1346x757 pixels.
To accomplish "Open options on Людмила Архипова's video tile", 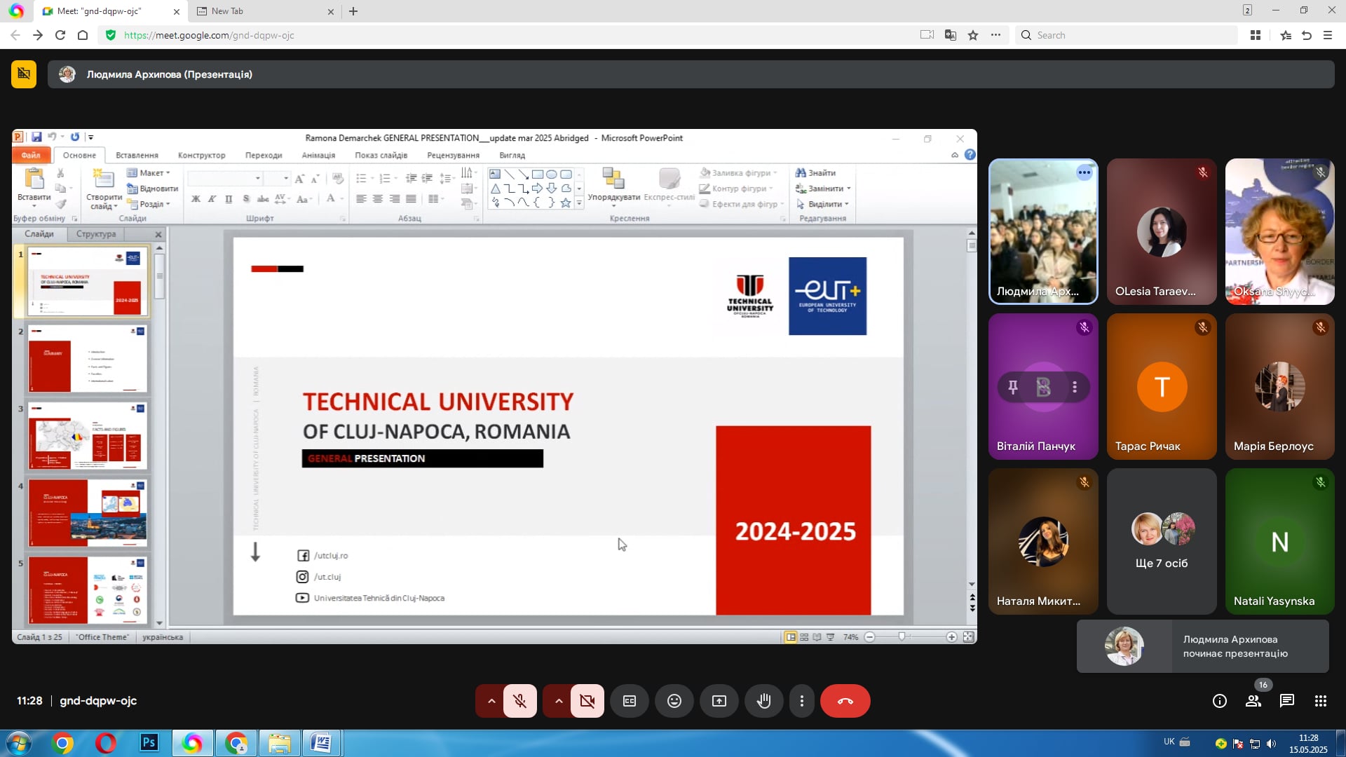I will [1085, 172].
